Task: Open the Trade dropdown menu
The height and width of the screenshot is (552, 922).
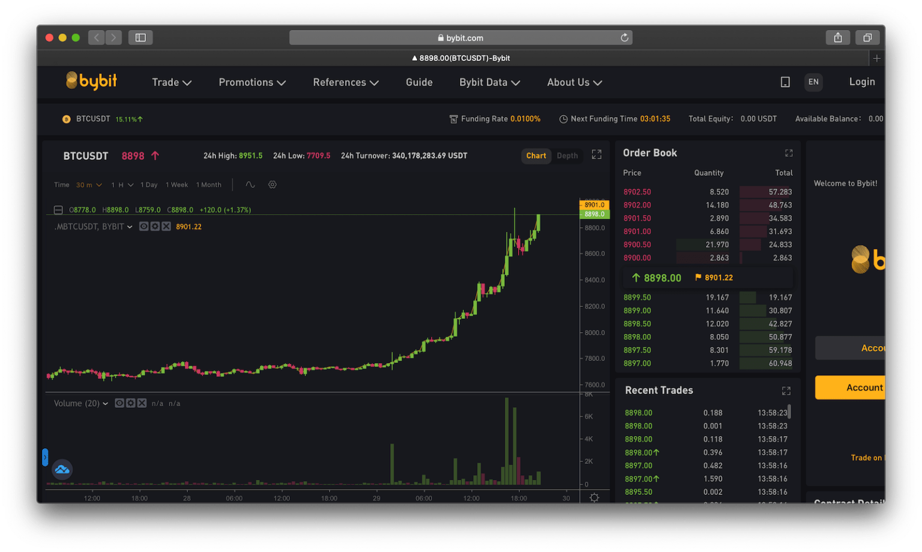Action: click(x=172, y=82)
